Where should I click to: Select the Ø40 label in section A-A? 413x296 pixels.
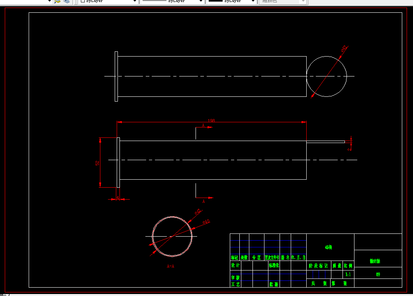[x=206, y=222]
